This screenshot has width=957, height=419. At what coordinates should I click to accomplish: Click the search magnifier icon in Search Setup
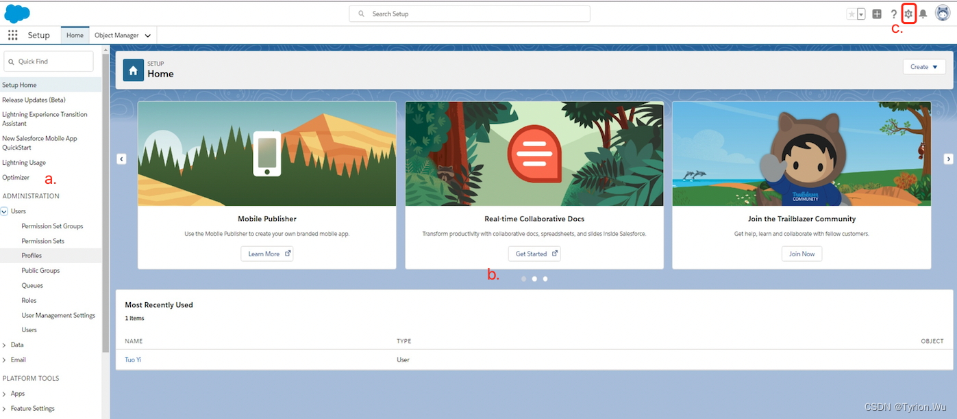tap(361, 14)
